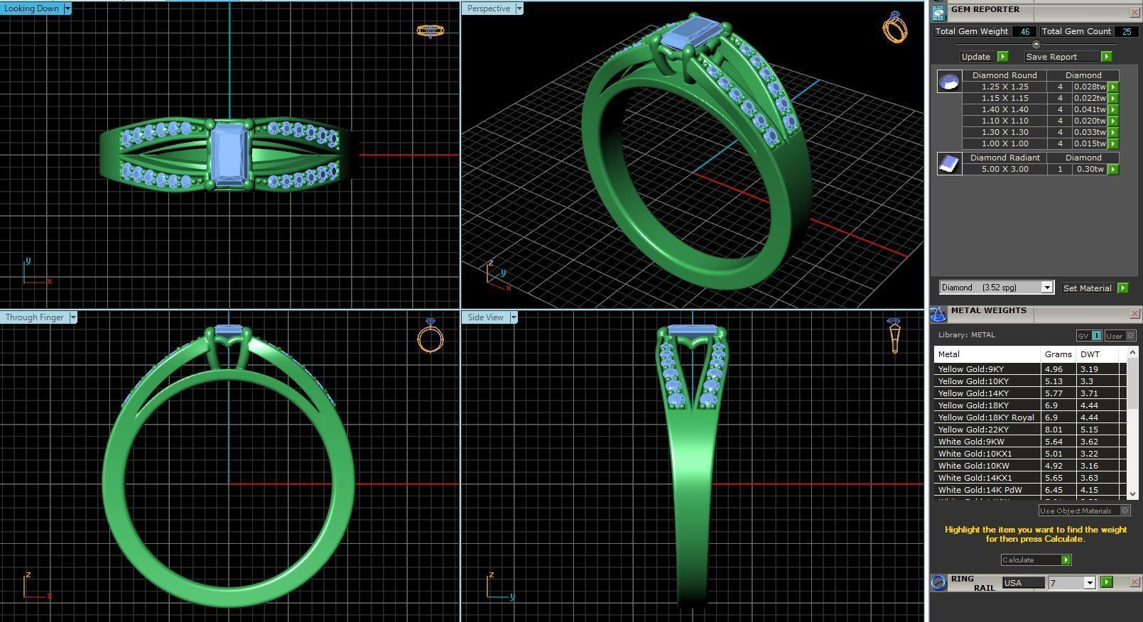Click the Through Finger viewport label
Image resolution: width=1143 pixels, height=622 pixels.
click(x=35, y=317)
